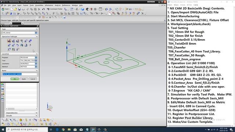Select the ROUGH_FOLLOW subtype icon
The image size is (235, 132).
click(x=30, y=41)
